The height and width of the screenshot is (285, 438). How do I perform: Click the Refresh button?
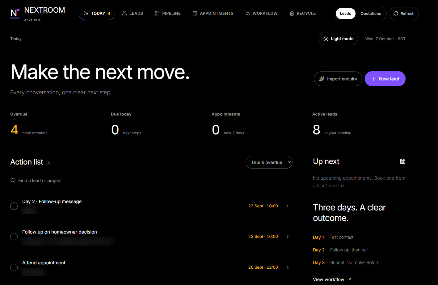(x=404, y=14)
